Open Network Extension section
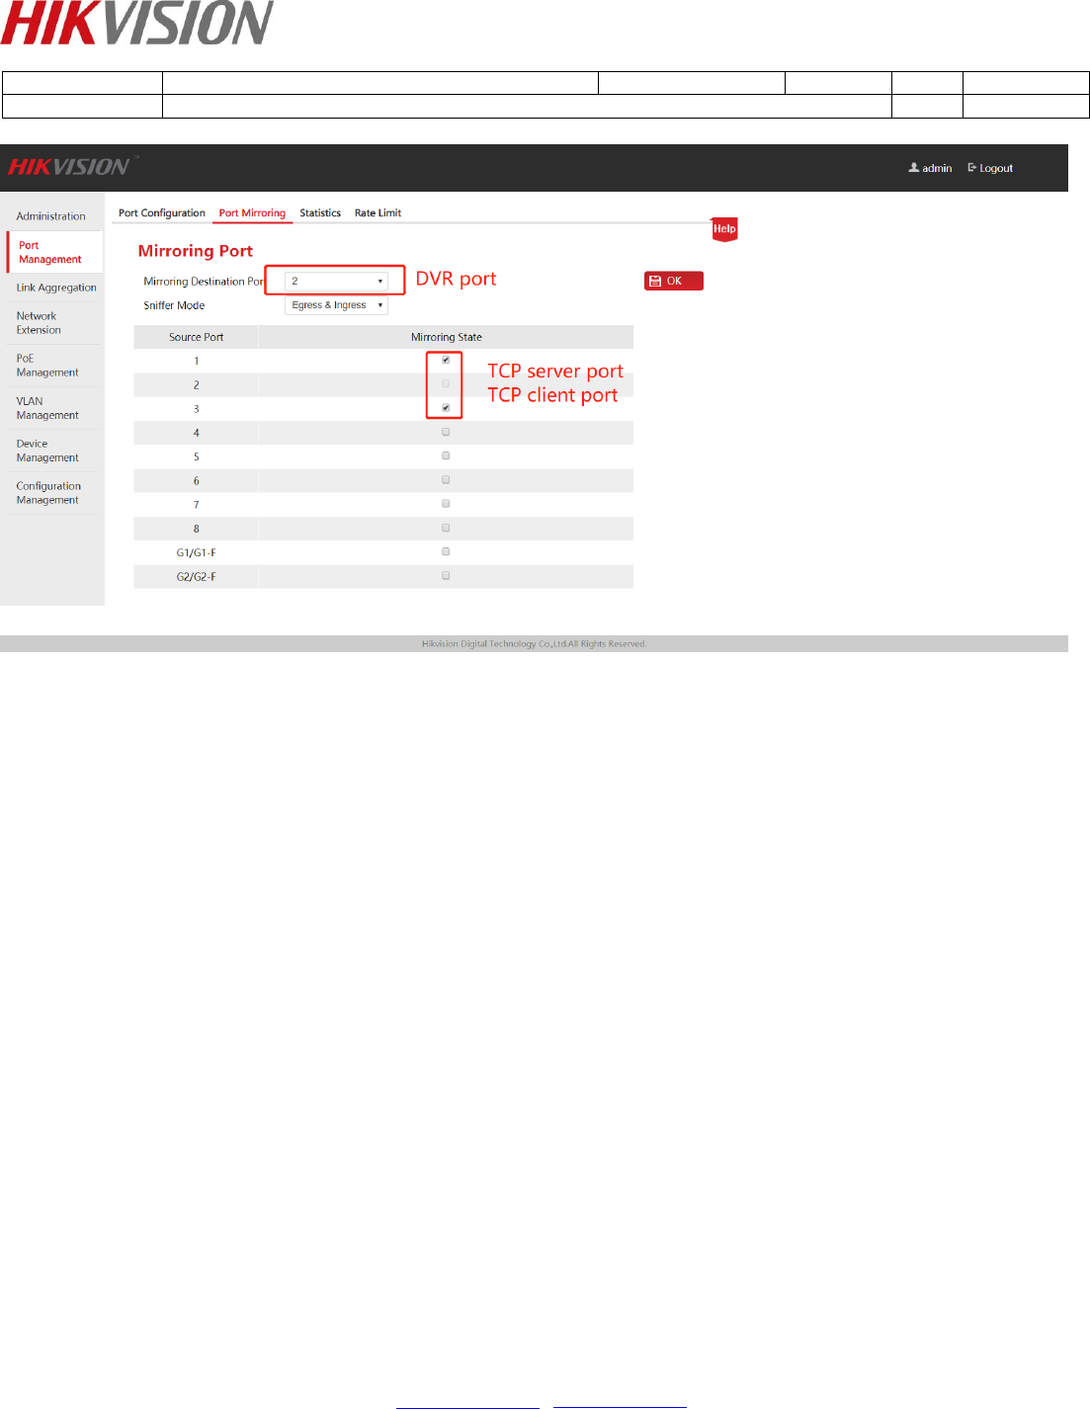 pos(39,323)
